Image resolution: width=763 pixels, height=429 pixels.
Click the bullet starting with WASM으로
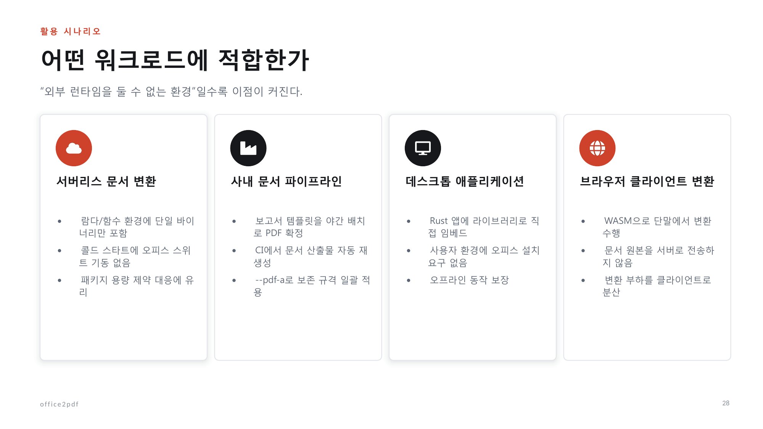tap(657, 227)
